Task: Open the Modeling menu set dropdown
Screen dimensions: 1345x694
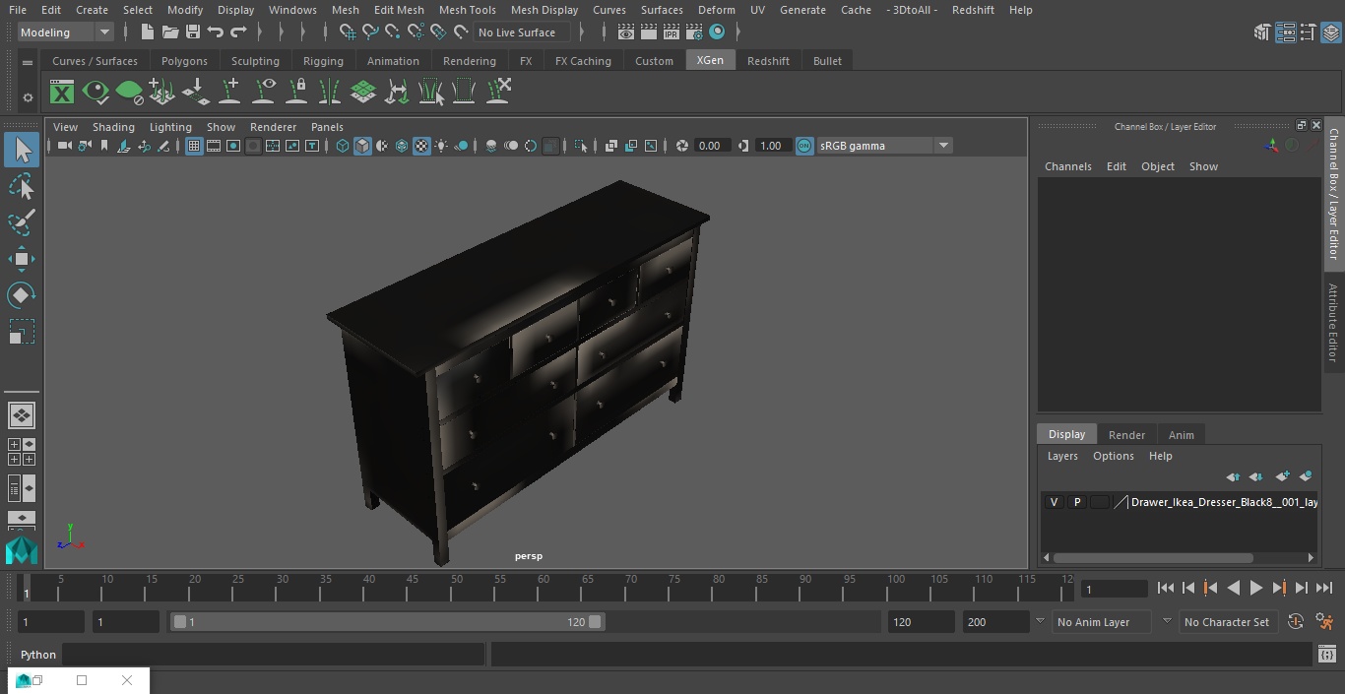Action: click(66, 32)
